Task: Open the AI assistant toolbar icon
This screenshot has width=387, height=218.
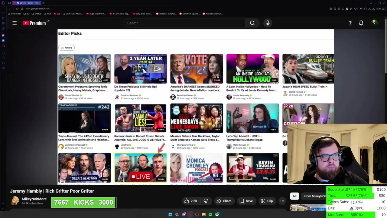Action: point(379,9)
